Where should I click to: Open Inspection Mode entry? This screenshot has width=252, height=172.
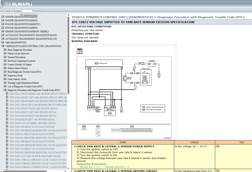pyautogui.click(x=15, y=76)
